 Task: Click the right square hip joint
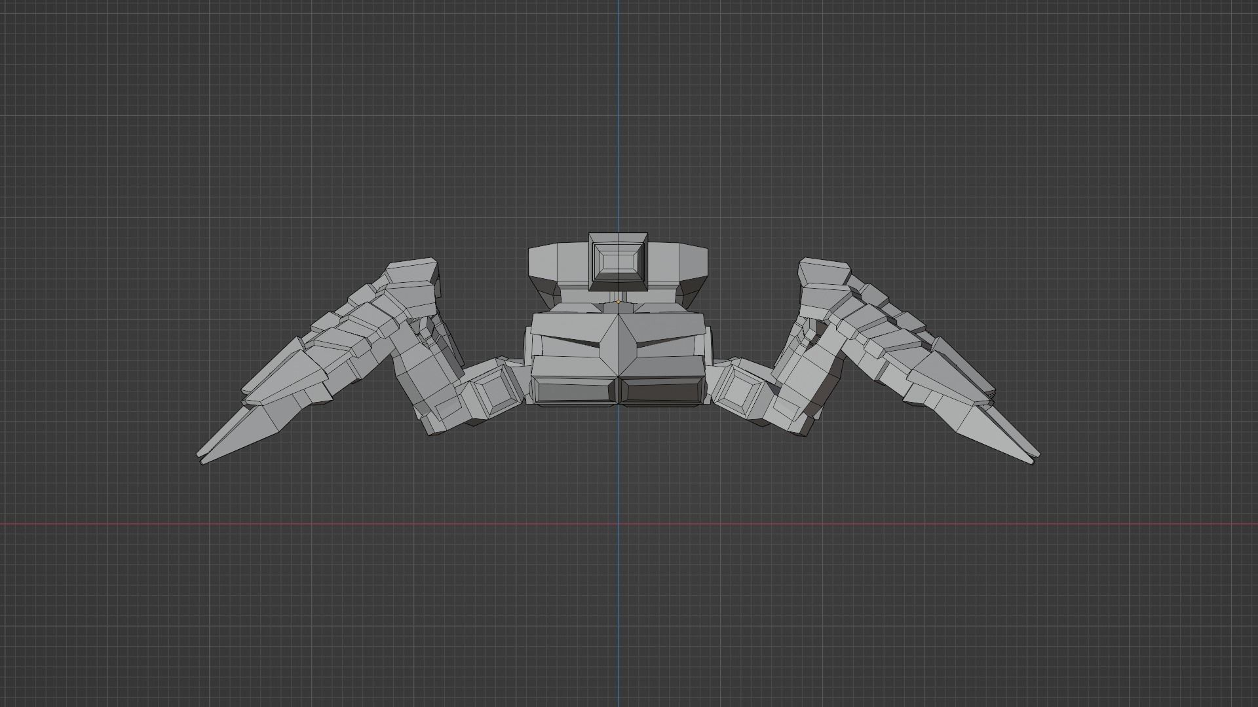click(x=740, y=391)
